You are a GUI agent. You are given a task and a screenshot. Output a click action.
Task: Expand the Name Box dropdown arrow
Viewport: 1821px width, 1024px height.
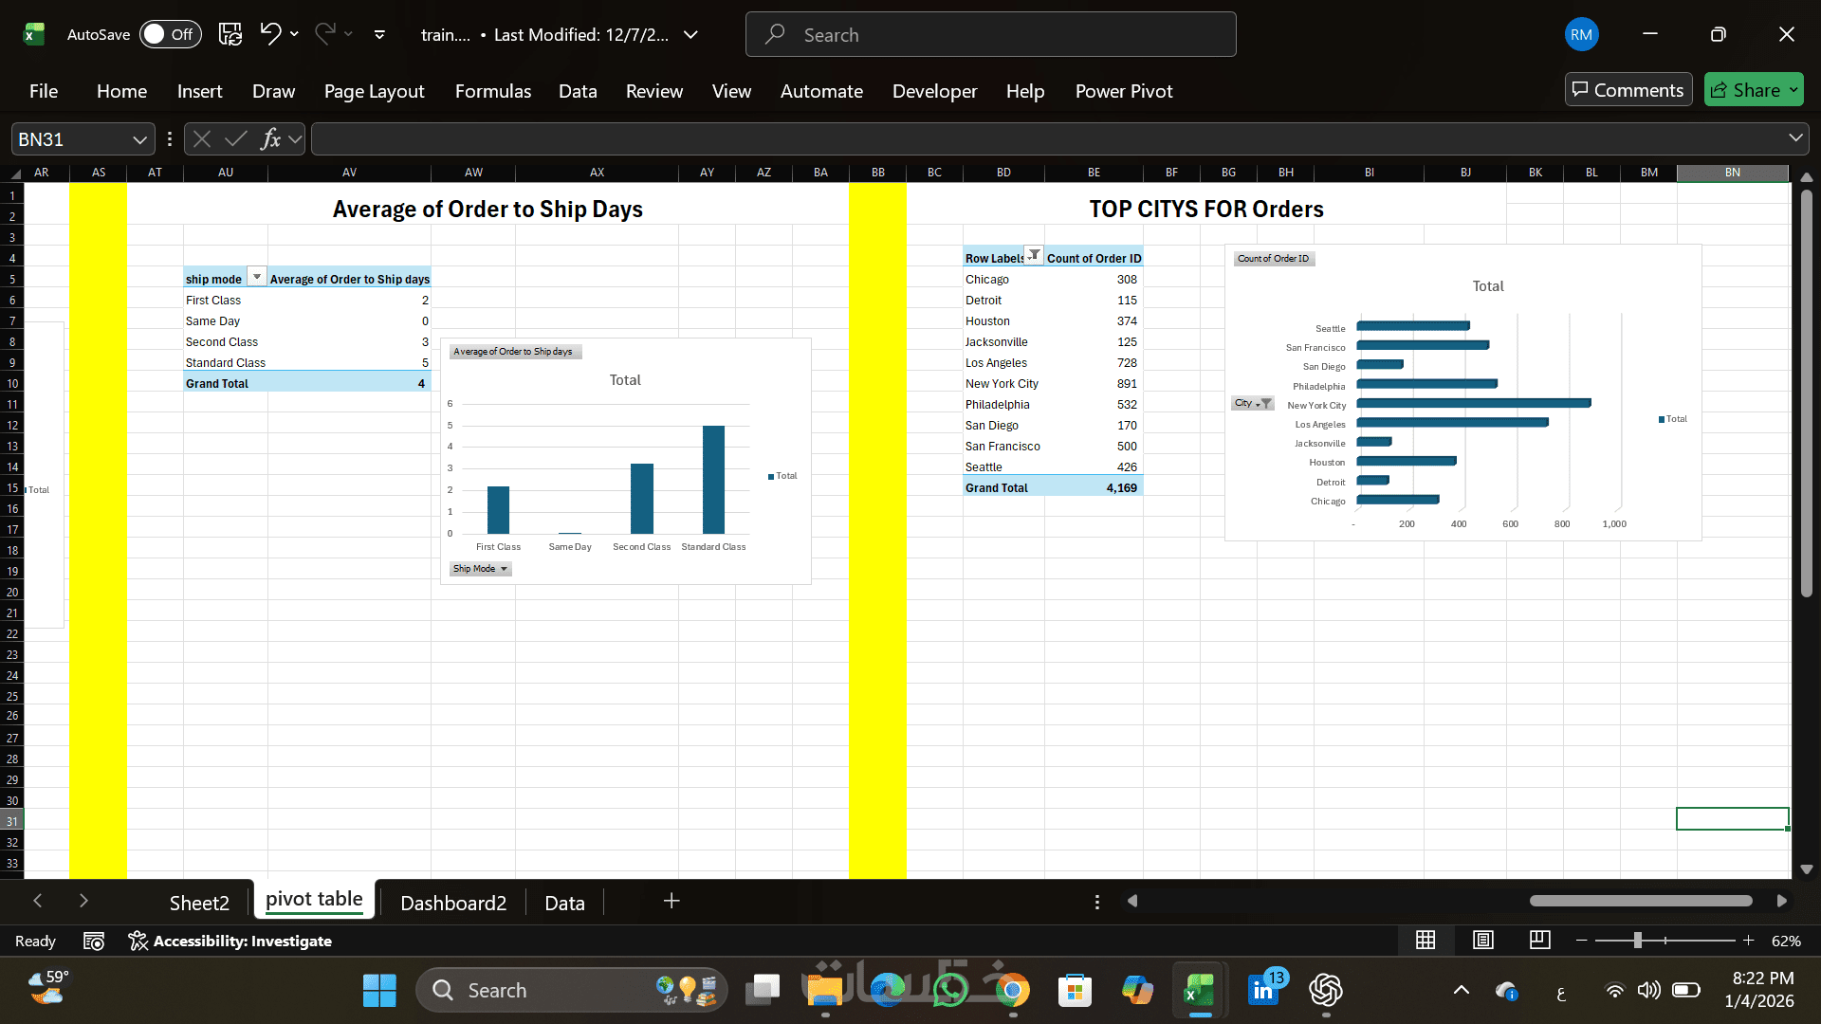point(139,139)
